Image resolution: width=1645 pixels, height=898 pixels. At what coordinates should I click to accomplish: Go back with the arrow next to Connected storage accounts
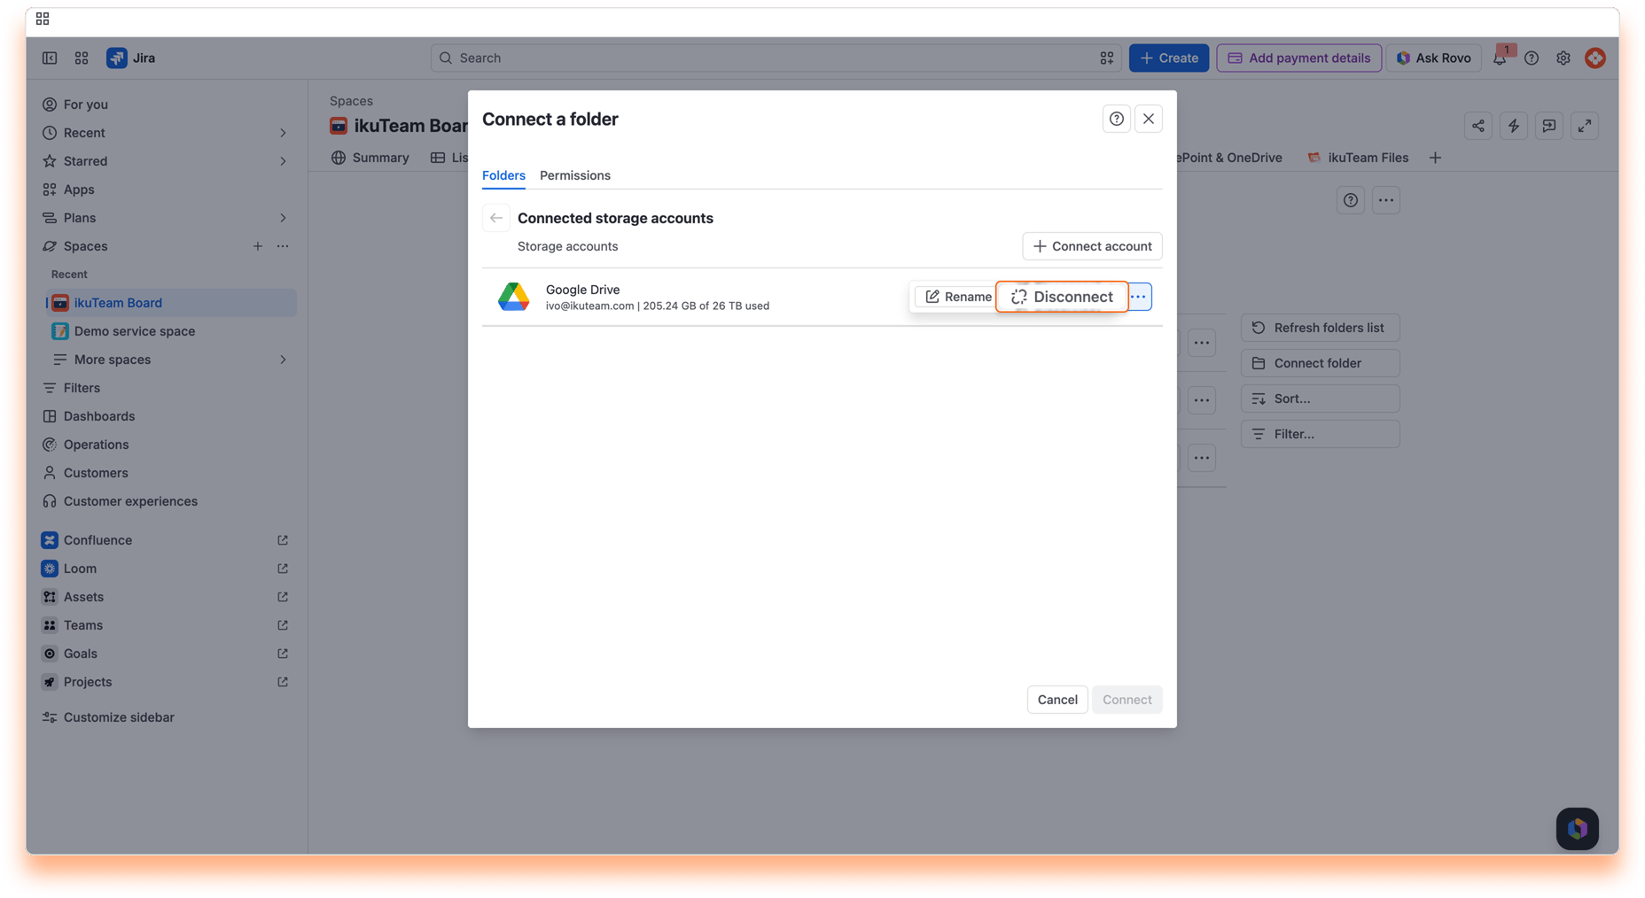pyautogui.click(x=496, y=218)
